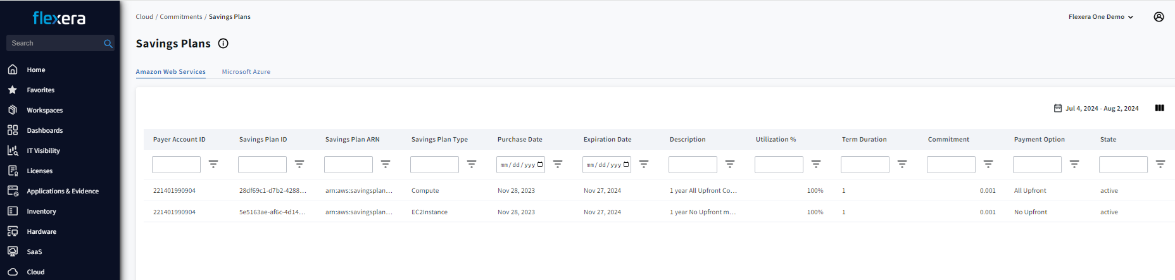
Task: Click the Term Duration filter field
Action: click(865, 165)
